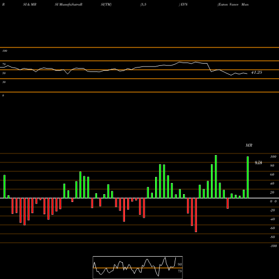Image resolution: width=279 pixels, height=279 pixels.
Task: Click the 'Eaton Vance Mun' title text
Action: pyautogui.click(x=233, y=4)
